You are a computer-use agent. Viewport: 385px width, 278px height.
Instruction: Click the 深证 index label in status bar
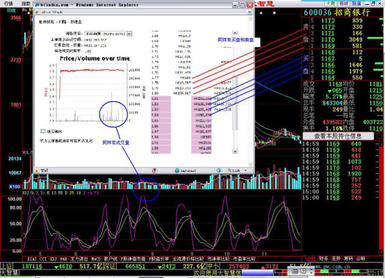pyautogui.click(x=109, y=266)
